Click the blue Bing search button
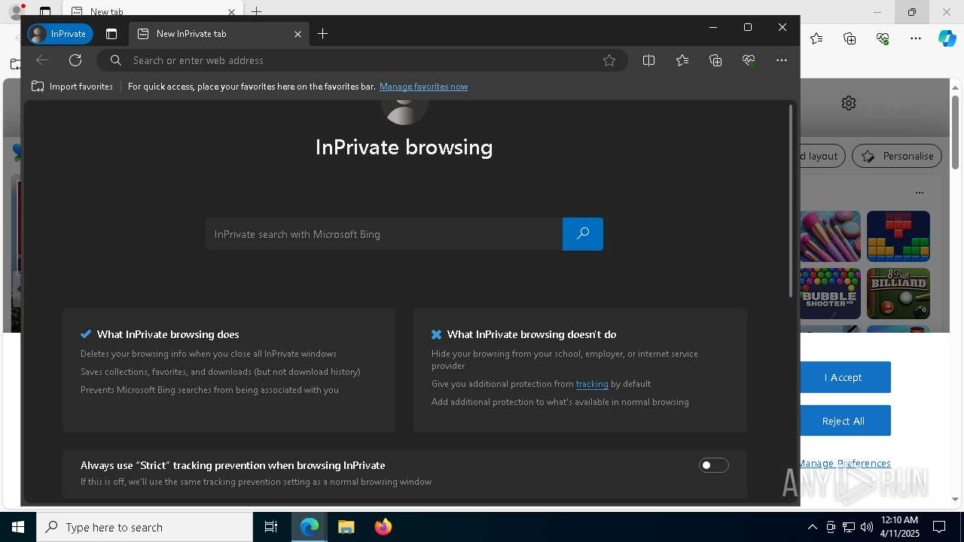 click(x=583, y=234)
